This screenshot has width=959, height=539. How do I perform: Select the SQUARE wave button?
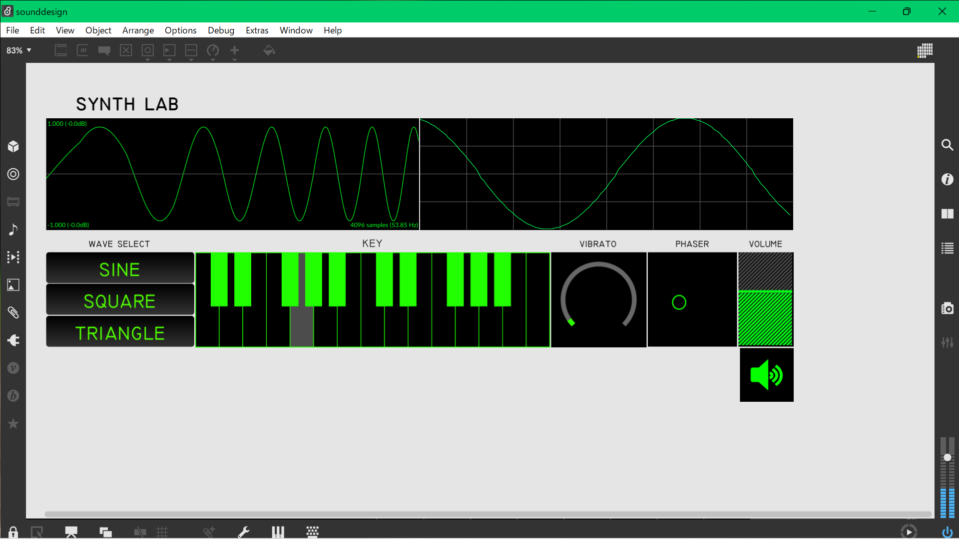click(x=120, y=301)
